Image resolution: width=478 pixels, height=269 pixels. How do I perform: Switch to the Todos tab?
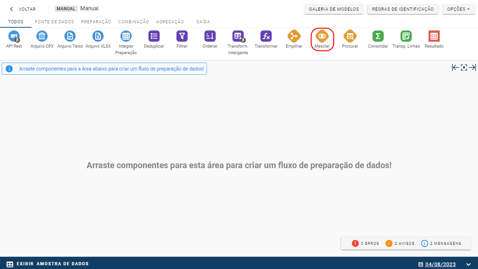coord(15,21)
